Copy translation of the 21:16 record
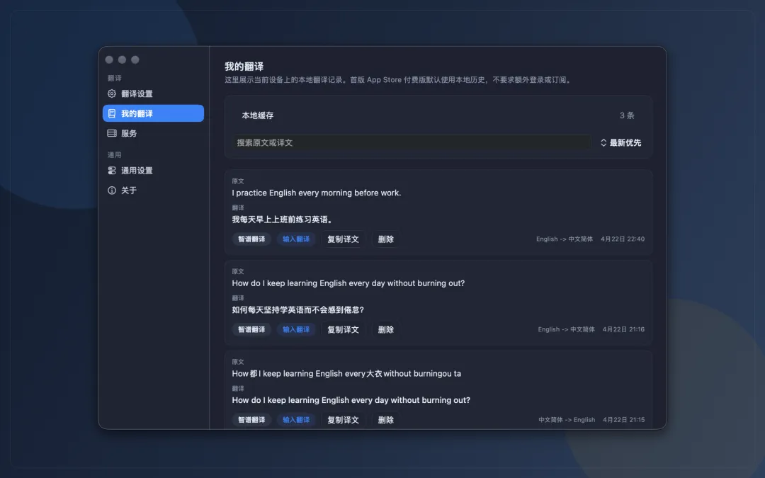The height and width of the screenshot is (478, 765). coord(343,330)
